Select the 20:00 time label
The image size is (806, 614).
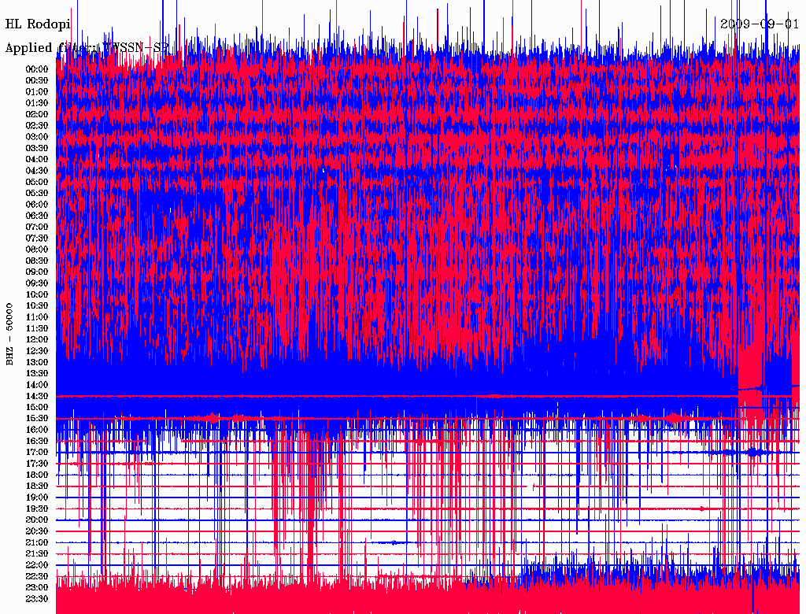tap(37, 520)
